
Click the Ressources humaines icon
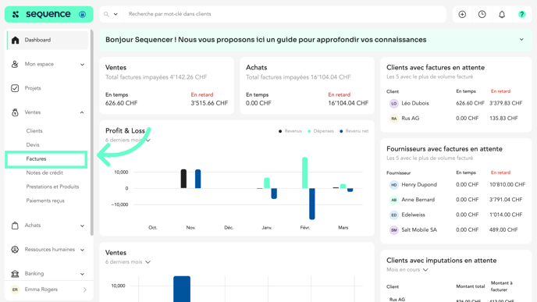click(x=15, y=250)
